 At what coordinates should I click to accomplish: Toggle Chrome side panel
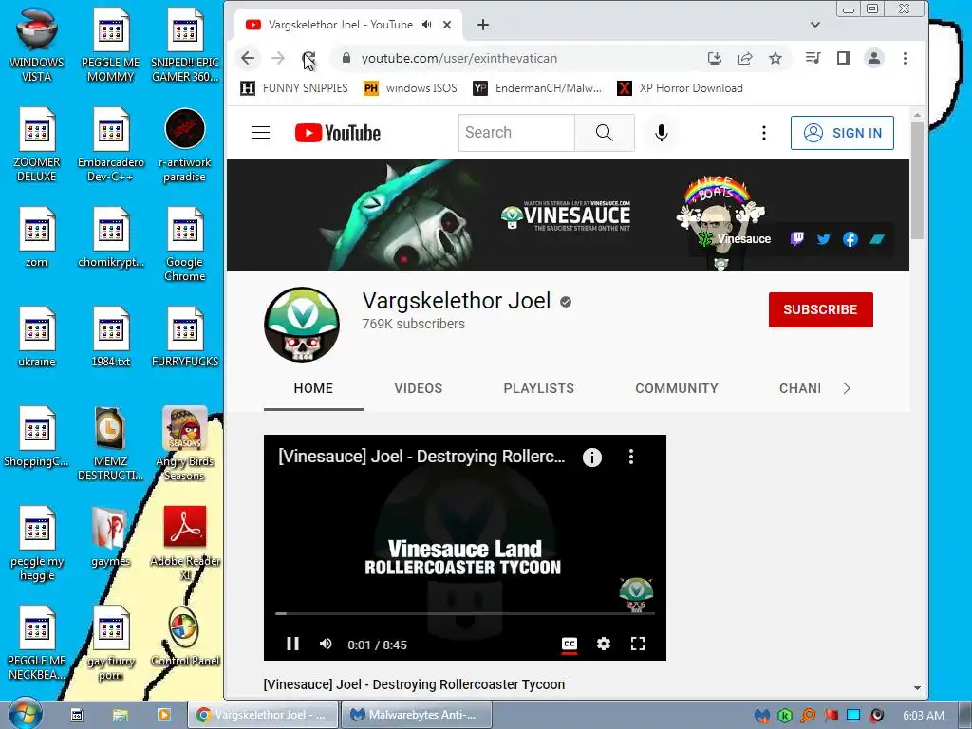[x=843, y=58]
